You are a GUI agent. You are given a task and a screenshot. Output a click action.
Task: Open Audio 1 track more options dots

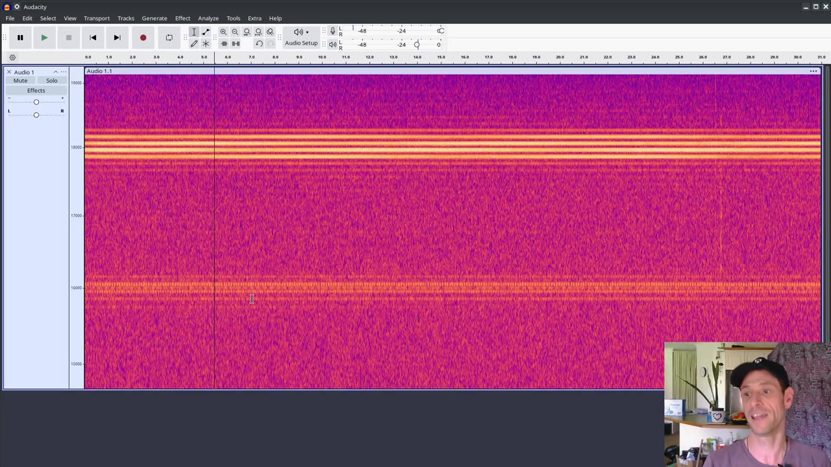[x=63, y=71]
